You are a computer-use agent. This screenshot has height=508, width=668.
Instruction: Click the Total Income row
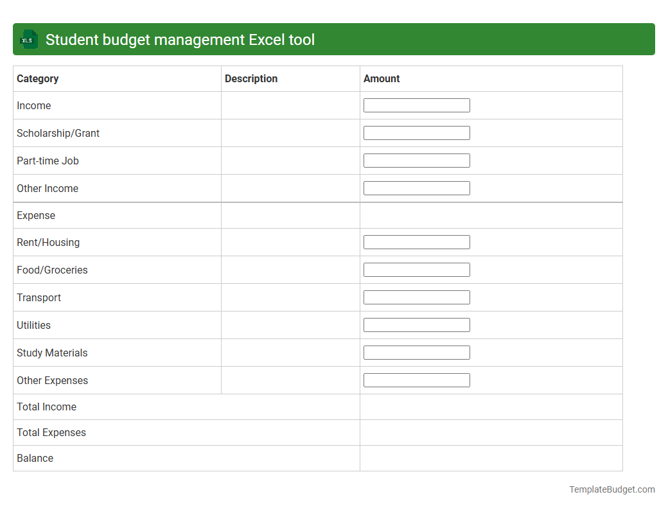[46, 407]
